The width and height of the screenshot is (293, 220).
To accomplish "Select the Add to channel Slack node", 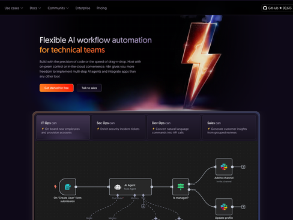I will click(x=224, y=167).
